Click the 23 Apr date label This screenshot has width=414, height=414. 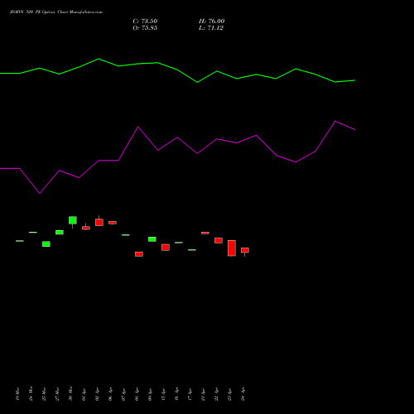229,395
